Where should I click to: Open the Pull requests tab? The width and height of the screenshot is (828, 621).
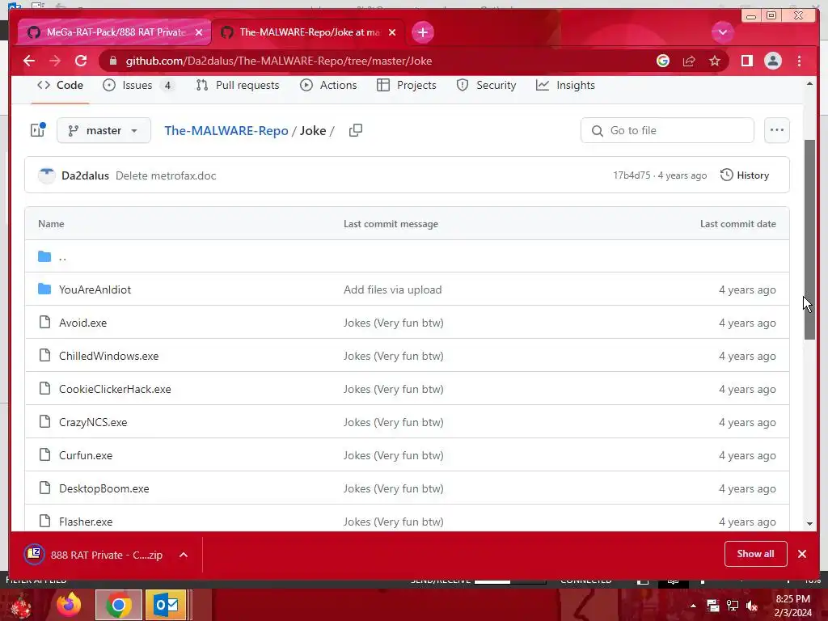click(237, 85)
